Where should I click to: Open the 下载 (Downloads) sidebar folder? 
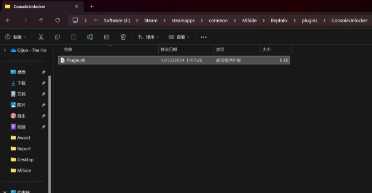point(21,83)
